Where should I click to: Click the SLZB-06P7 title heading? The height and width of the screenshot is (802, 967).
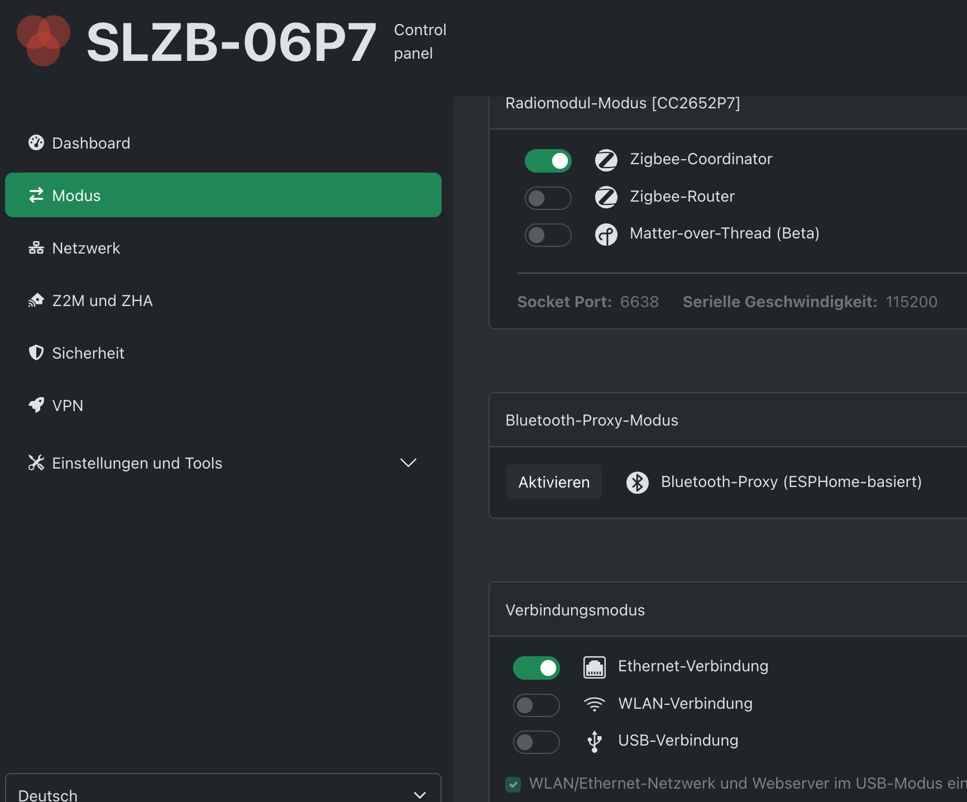tap(232, 42)
